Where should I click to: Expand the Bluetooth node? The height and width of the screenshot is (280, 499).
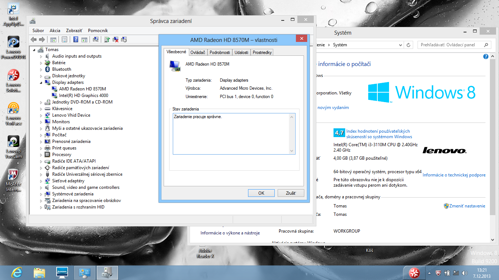tap(41, 69)
